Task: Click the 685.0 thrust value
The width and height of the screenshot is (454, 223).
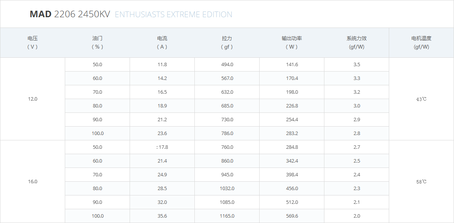Action: (227, 106)
